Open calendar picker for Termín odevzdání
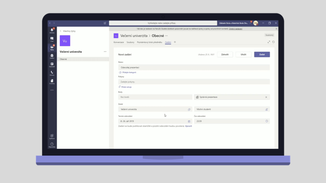 coord(189,121)
